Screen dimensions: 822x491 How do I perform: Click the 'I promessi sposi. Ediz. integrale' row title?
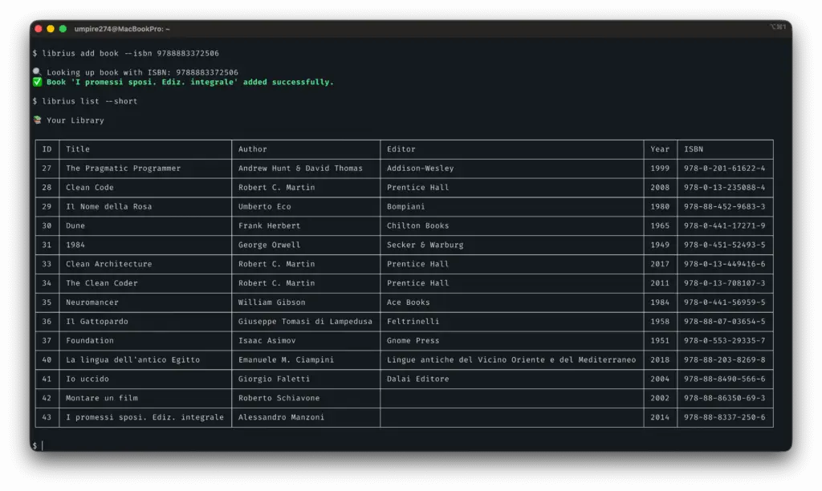[x=144, y=417]
